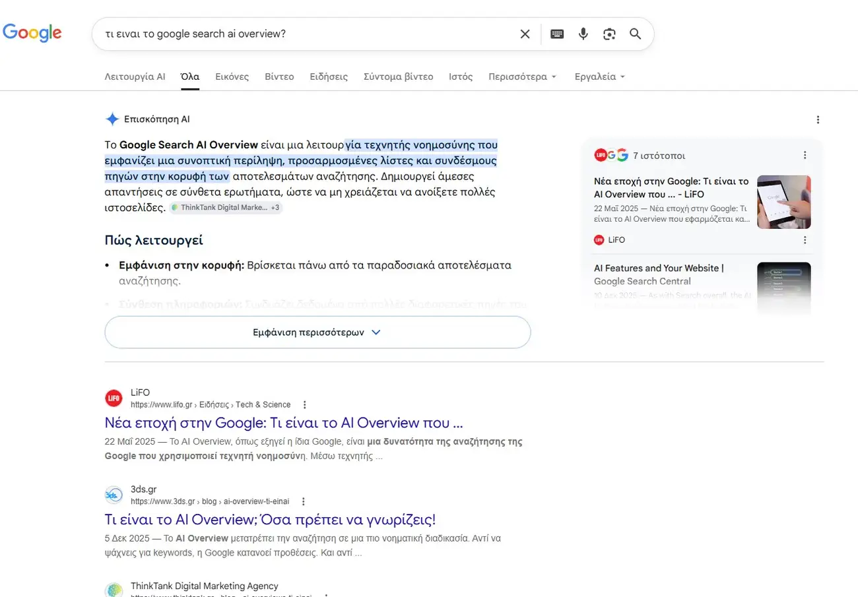Click the source favicons cluster in sidebar

coord(610,156)
